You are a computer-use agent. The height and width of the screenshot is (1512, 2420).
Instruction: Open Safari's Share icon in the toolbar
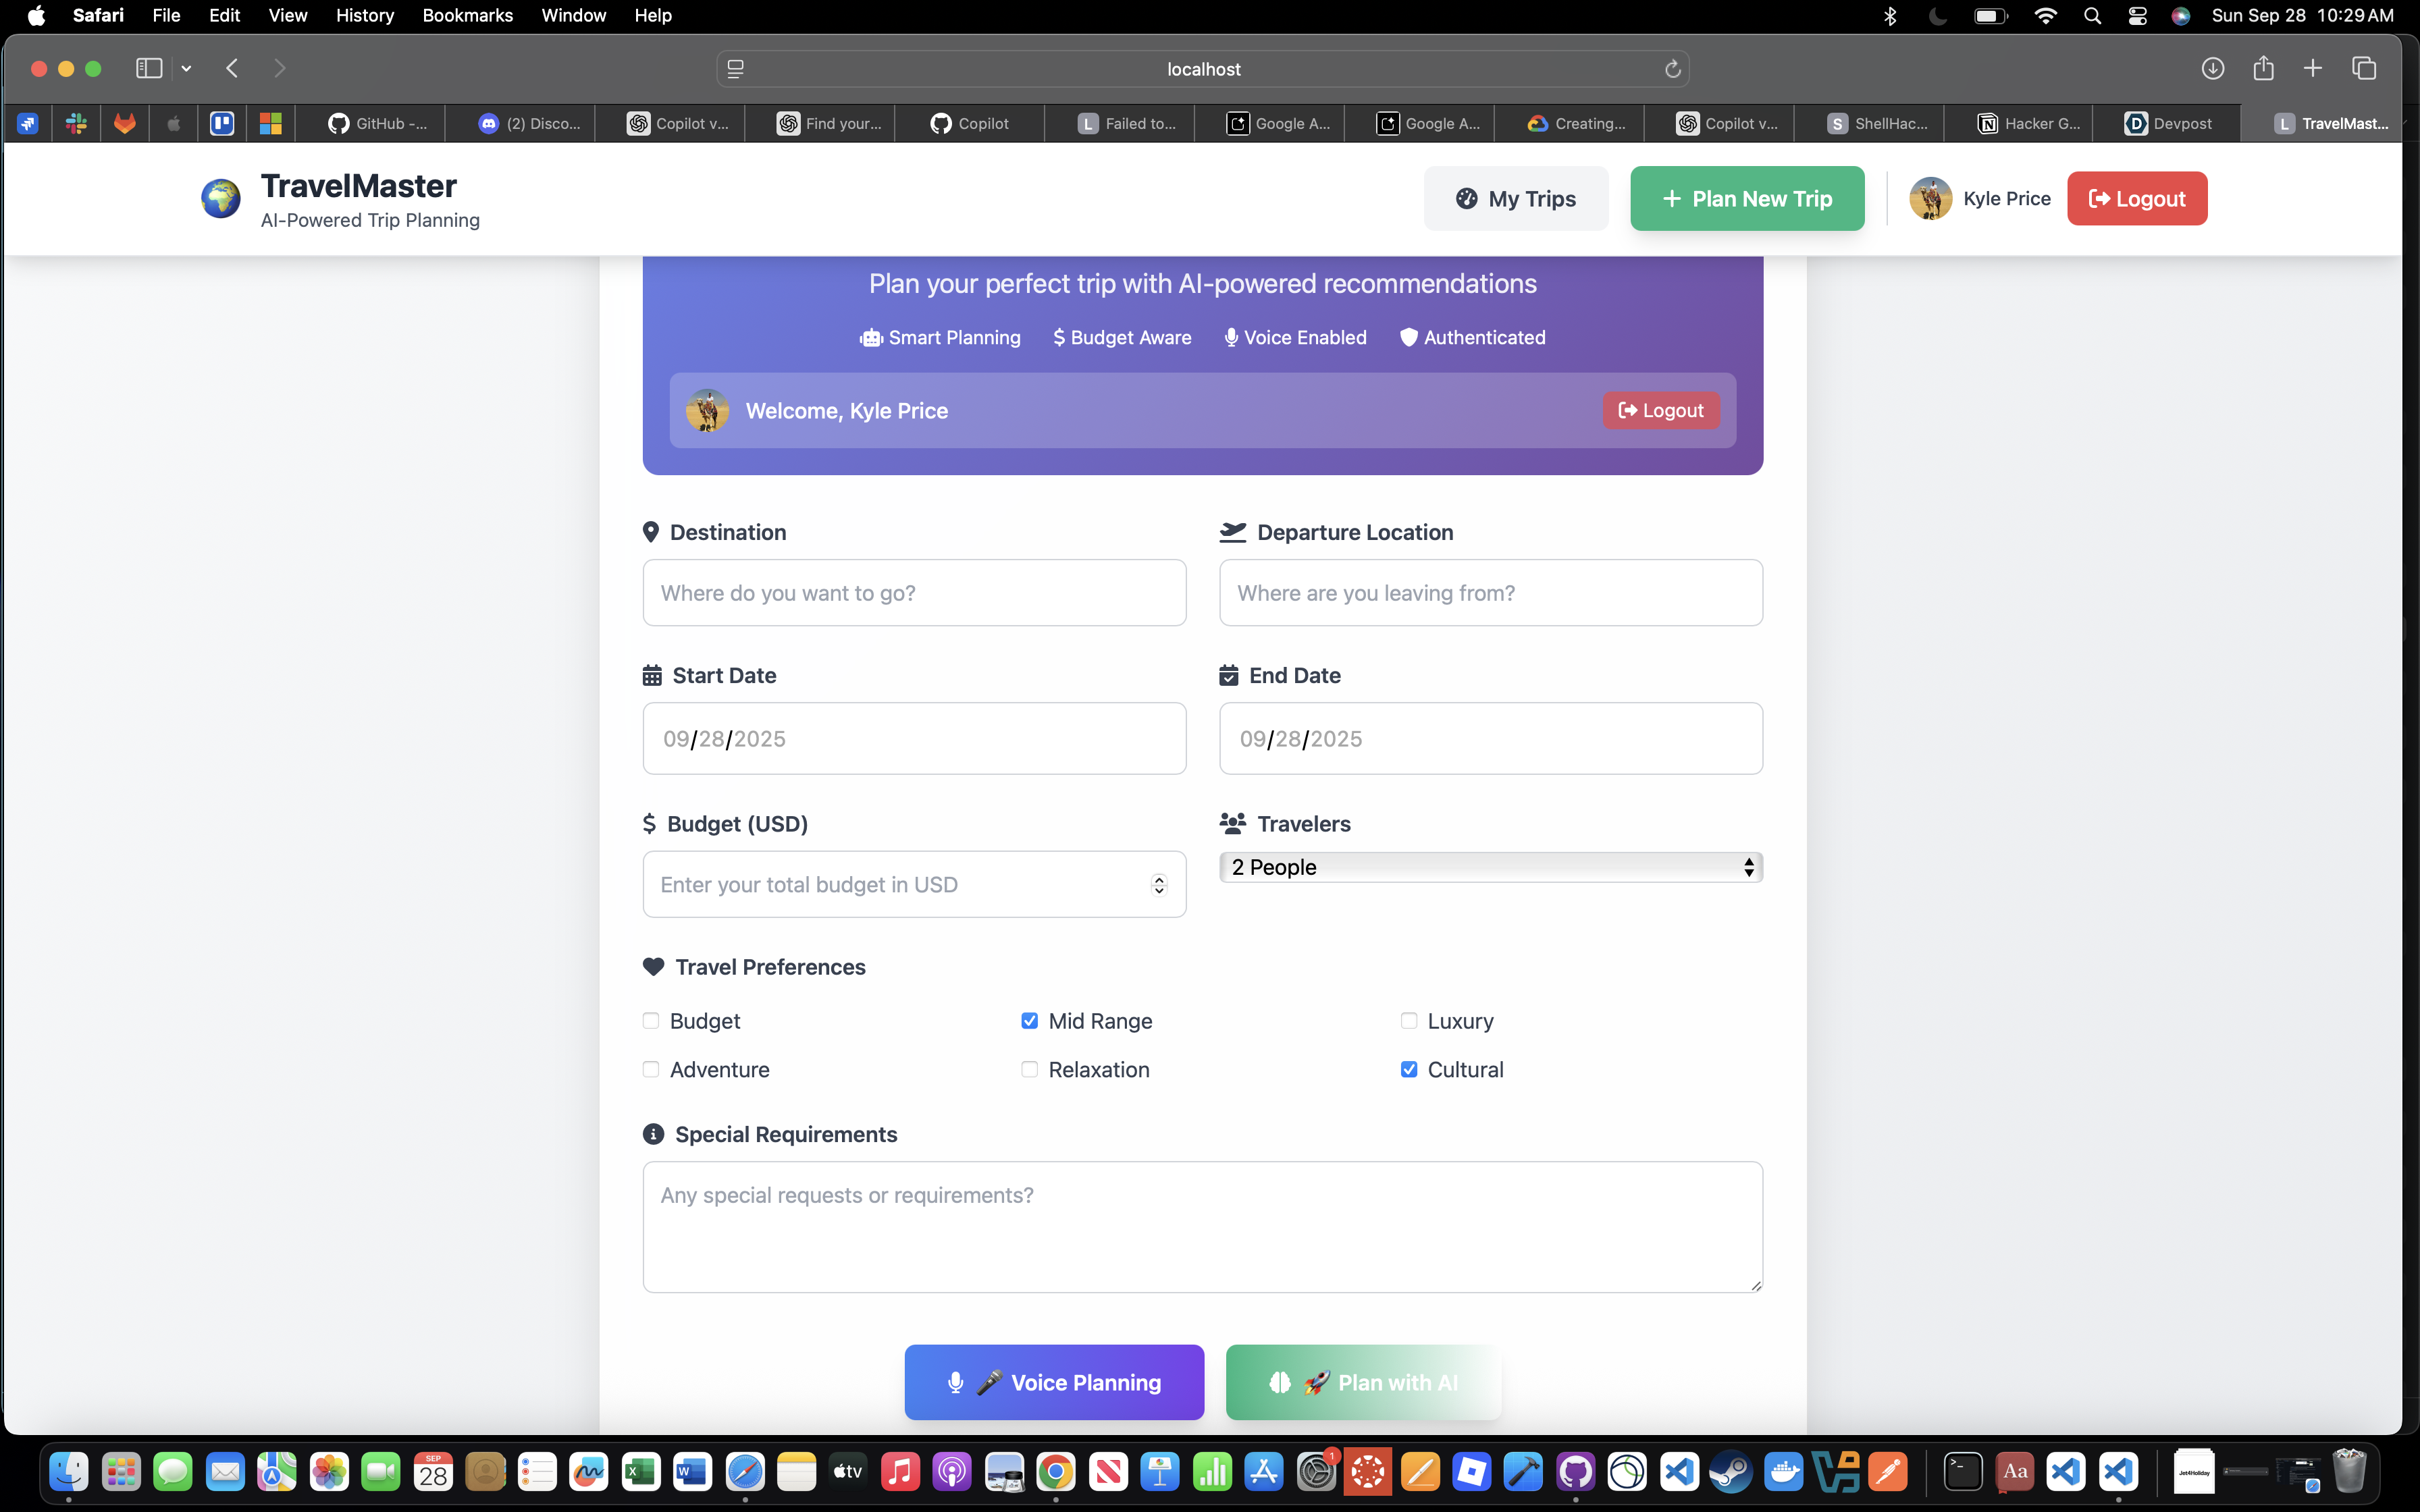tap(2263, 68)
